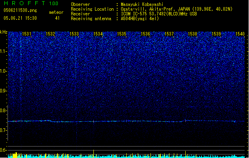Click the Ogata-vill. Akita-Pref. JAPAN location text
The width and height of the screenshot is (249, 158).
pyautogui.click(x=177, y=9)
